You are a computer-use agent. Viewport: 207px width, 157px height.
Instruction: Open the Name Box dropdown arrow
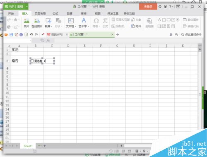coord(30,41)
